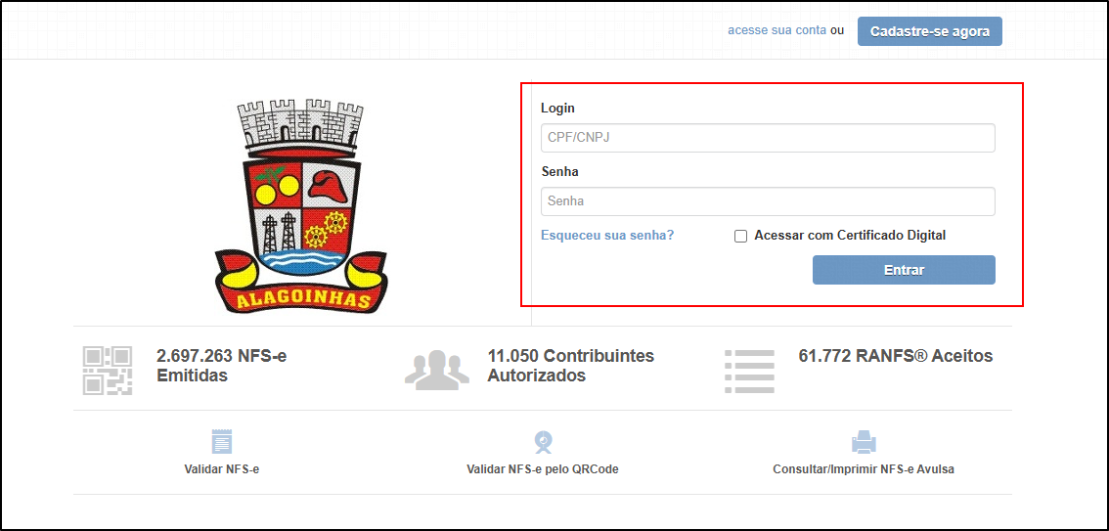1109x531 pixels.
Task: Click the Validar NFS-e document icon
Action: click(x=221, y=441)
